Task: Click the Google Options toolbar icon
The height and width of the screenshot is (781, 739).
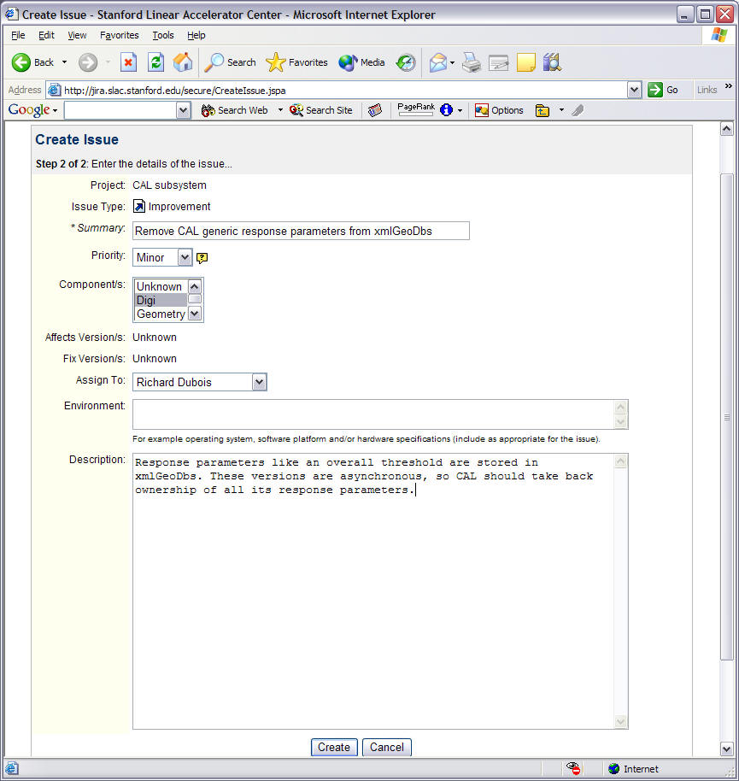Action: [x=499, y=110]
